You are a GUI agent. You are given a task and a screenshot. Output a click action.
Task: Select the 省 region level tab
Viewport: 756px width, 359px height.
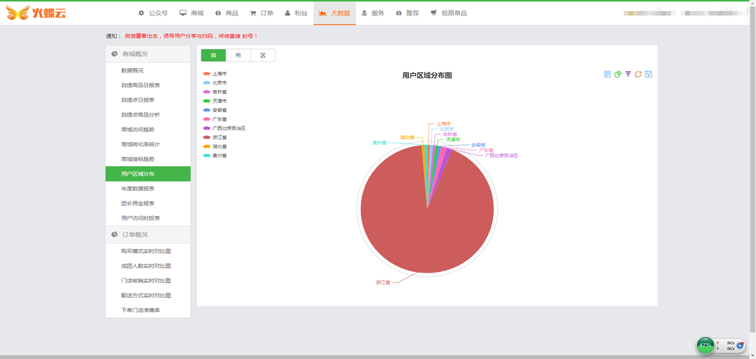click(x=213, y=55)
